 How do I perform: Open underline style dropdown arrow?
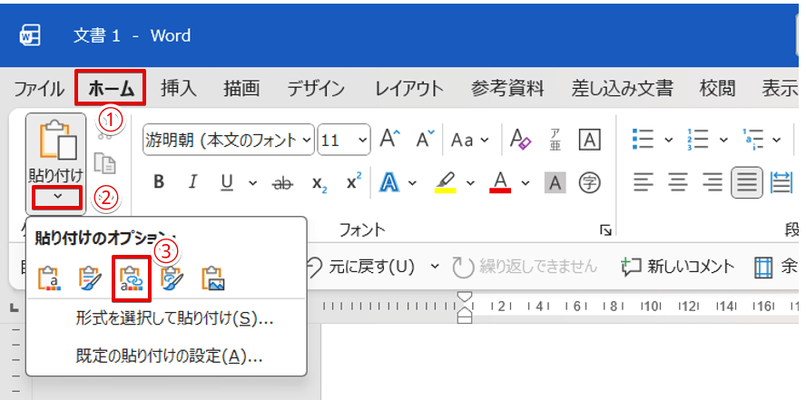pyautogui.click(x=252, y=182)
